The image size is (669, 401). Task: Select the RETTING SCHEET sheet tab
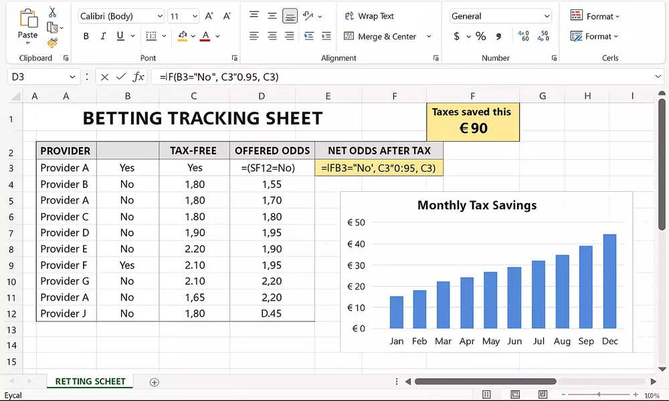(89, 382)
